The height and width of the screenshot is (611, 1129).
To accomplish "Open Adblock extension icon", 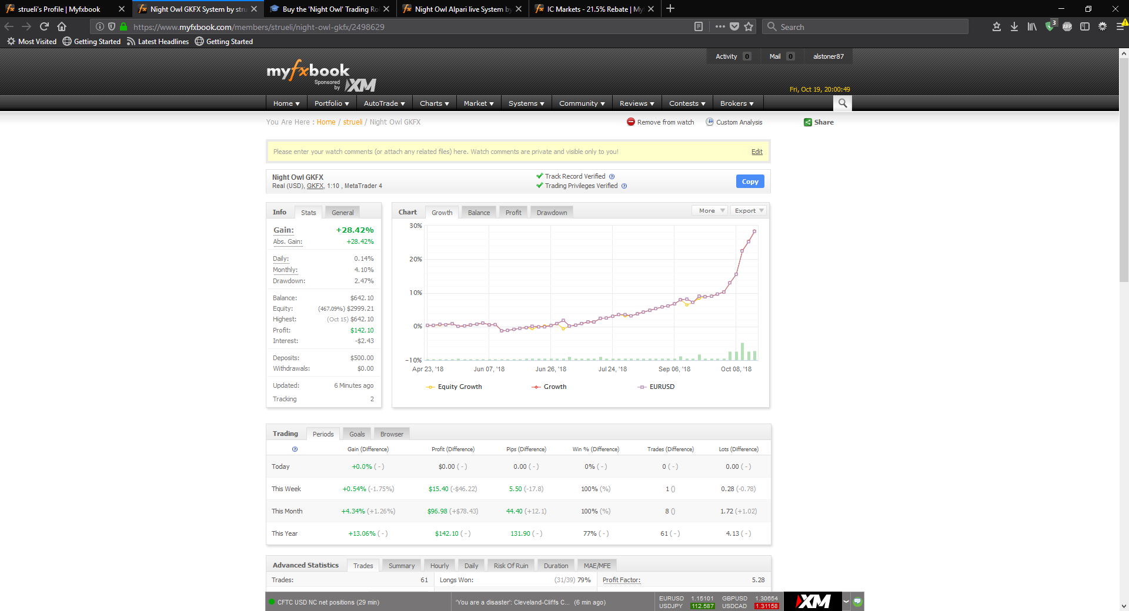I will point(1067,26).
